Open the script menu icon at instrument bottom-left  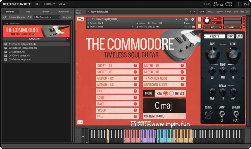[x=80, y=122]
